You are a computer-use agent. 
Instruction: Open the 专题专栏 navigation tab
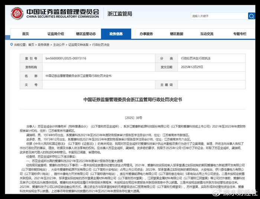240,34
